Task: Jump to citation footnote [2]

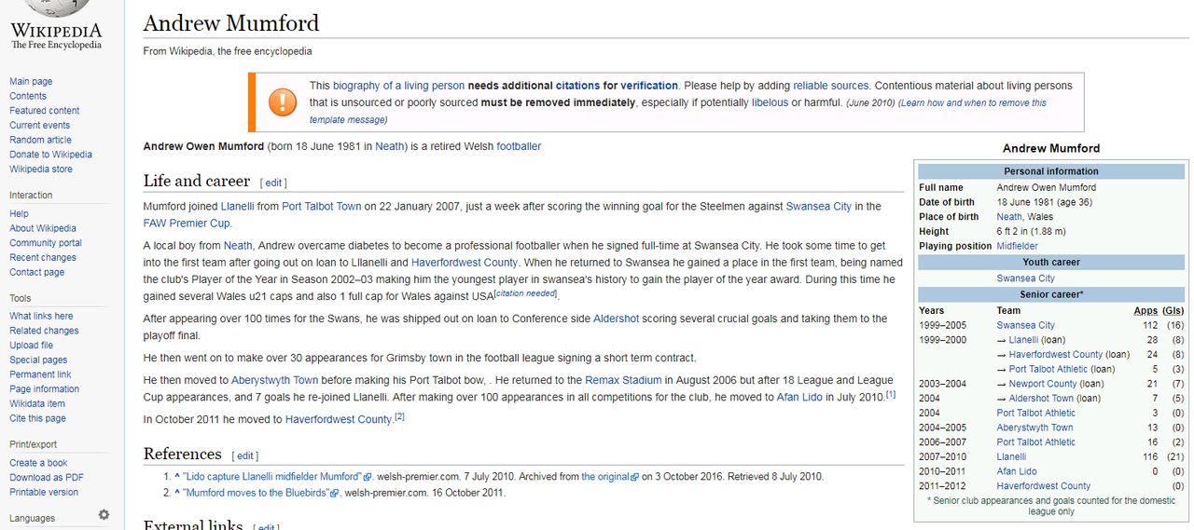Action: pos(399,416)
